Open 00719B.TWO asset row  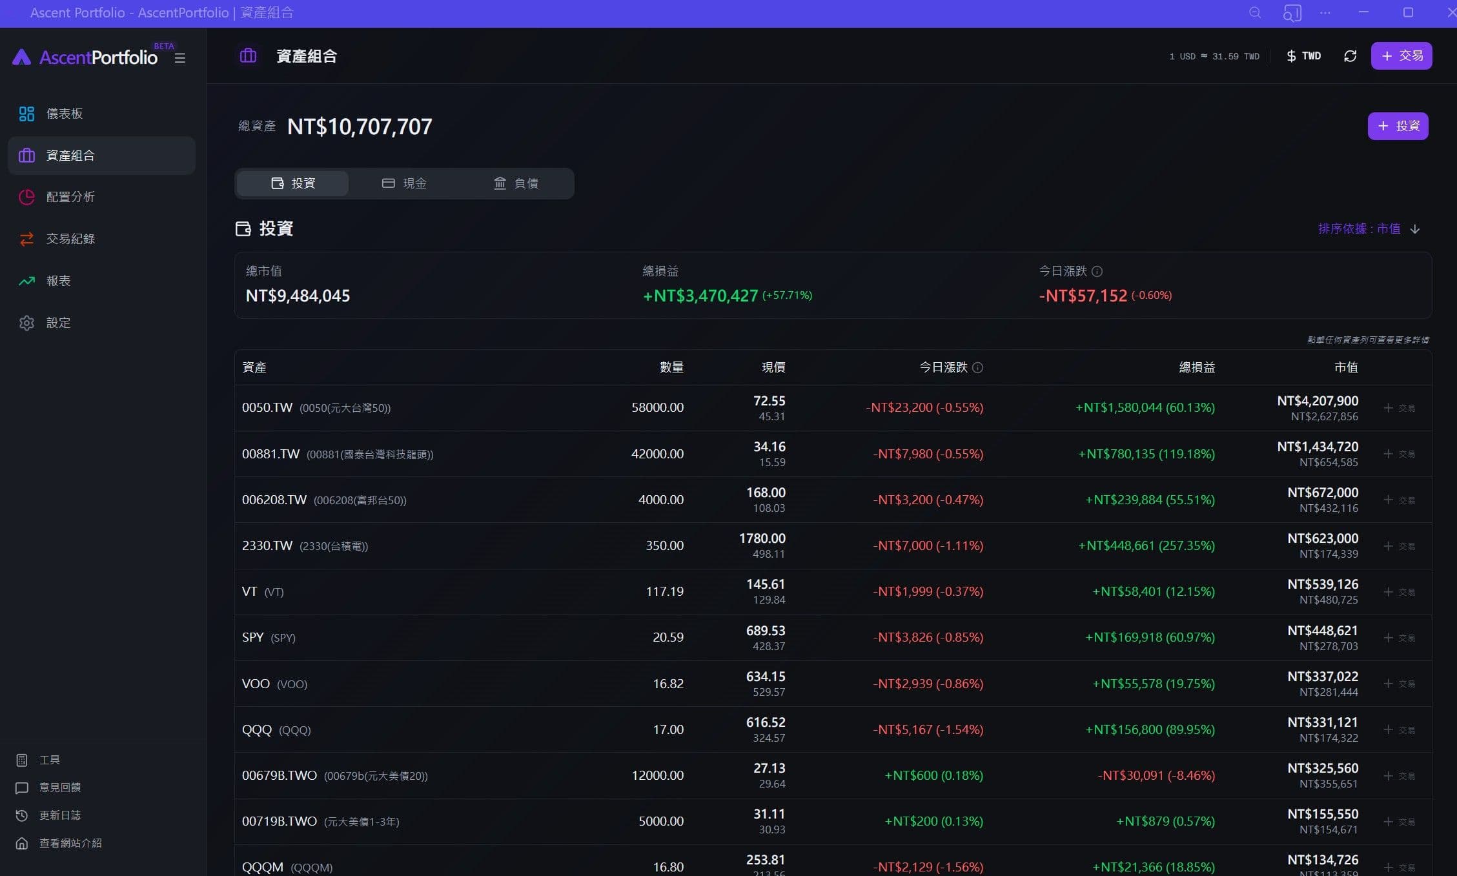833,822
